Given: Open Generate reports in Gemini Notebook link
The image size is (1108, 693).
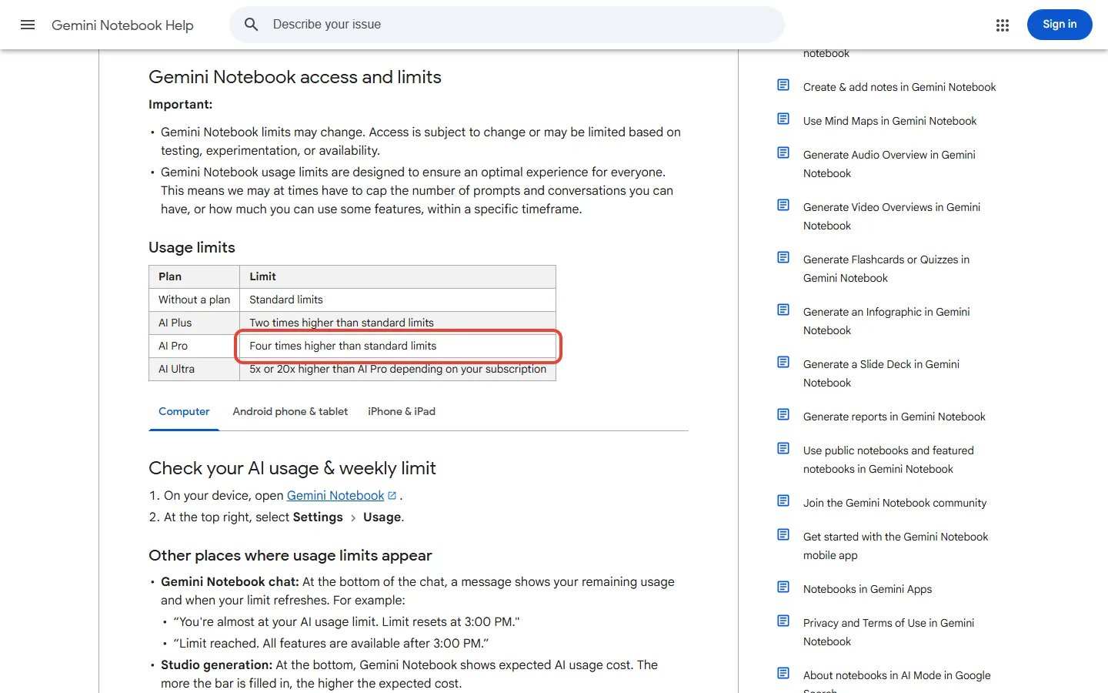Looking at the screenshot, I should pos(894,417).
